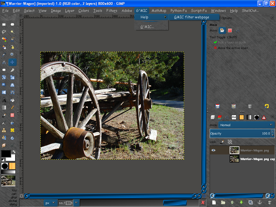Open GMIC filter webpage submenu item
The image size is (276, 207).
tap(194, 17)
